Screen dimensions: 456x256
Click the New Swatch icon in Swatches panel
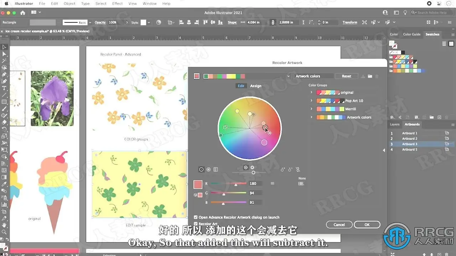point(439,117)
